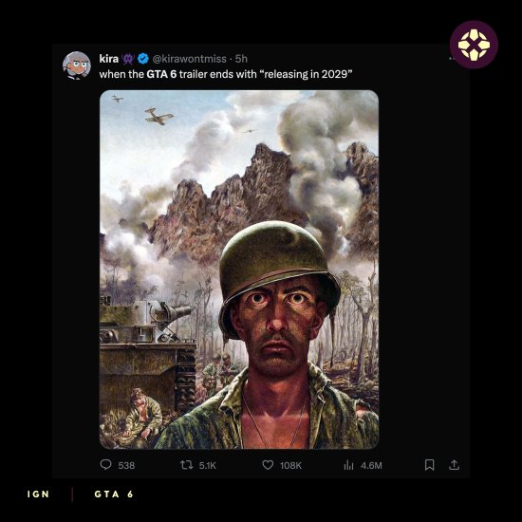Click the blue verified checkmark badge

click(x=143, y=59)
